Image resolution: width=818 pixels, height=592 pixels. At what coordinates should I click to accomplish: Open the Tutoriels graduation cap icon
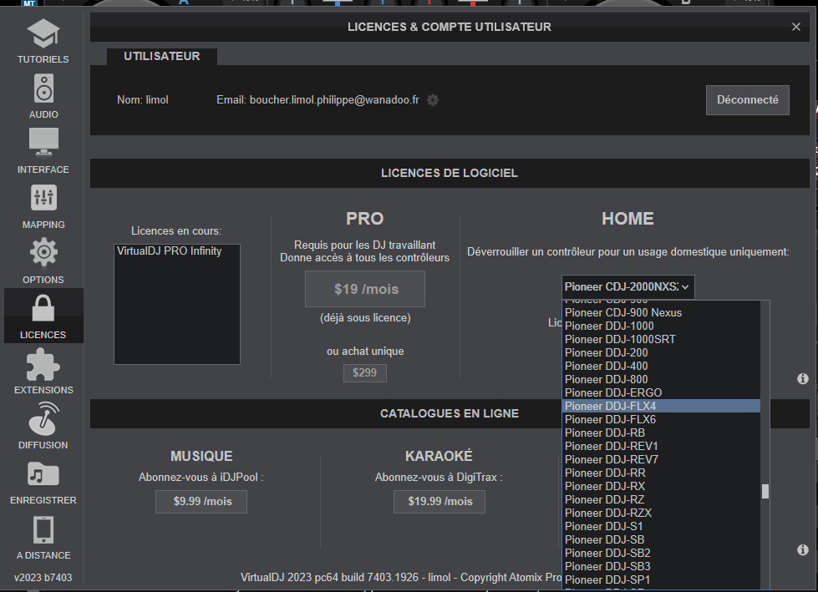coord(43,33)
